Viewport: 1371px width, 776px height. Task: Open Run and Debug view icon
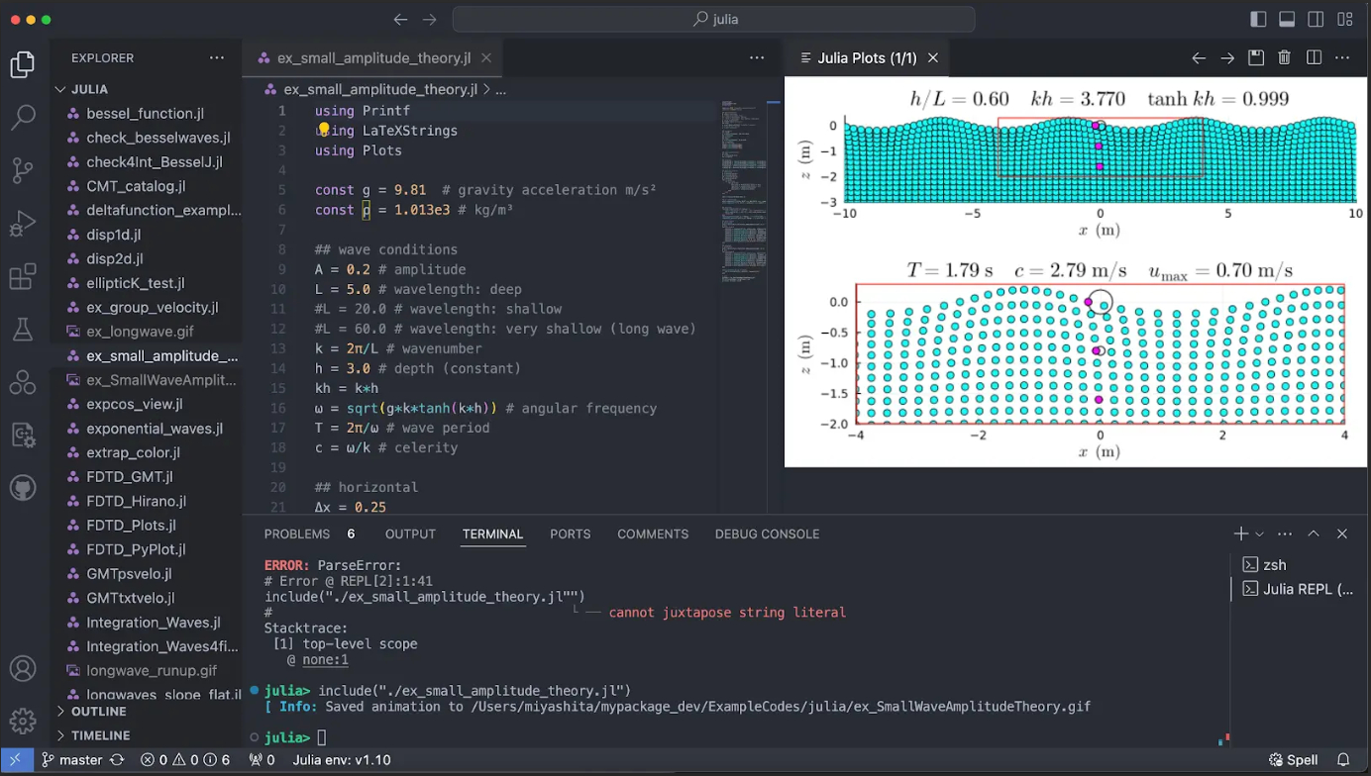point(23,224)
